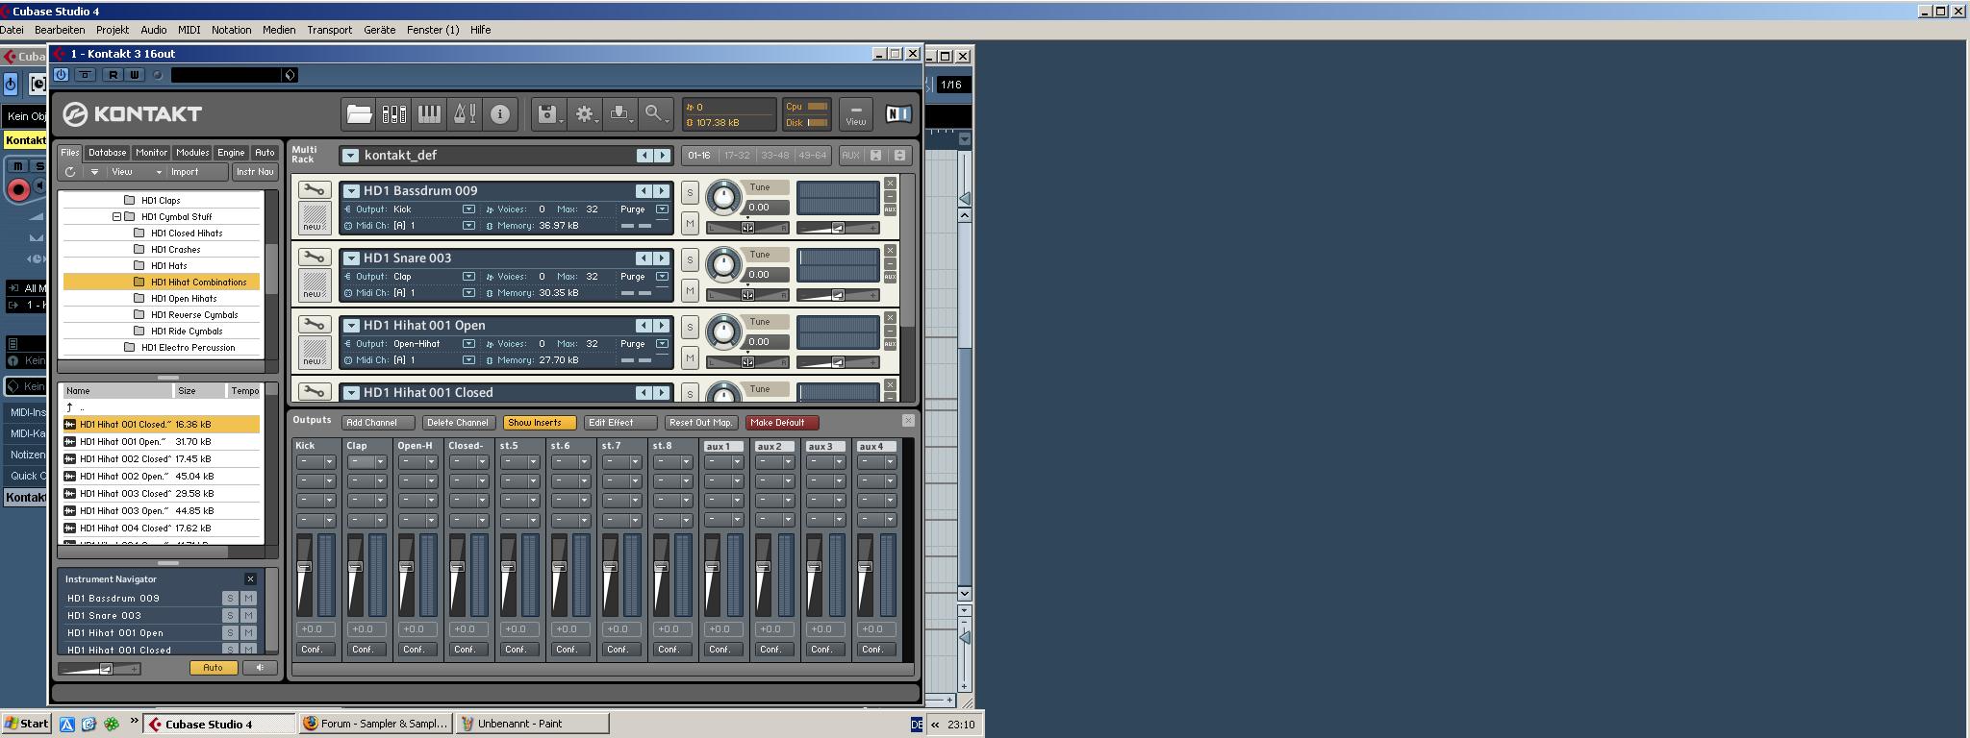Open HD1 Hihat 001 Closed instrument dropdown arrow
Screen dimensions: 1970x738
click(x=352, y=393)
